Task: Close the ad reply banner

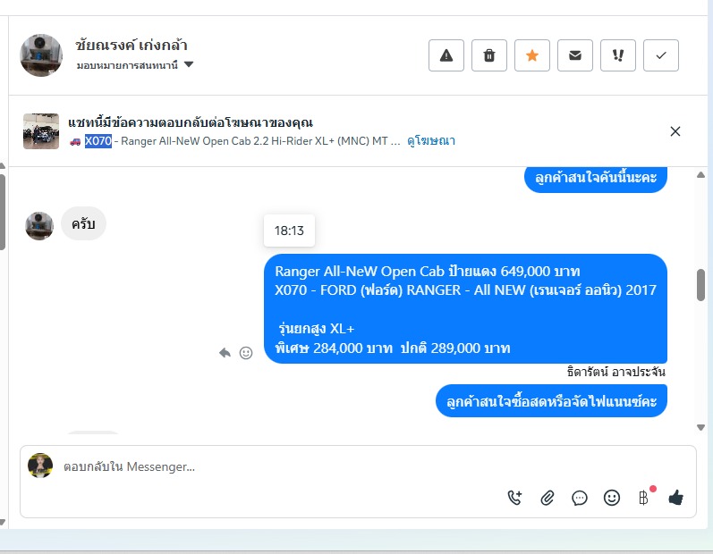Action: (675, 131)
